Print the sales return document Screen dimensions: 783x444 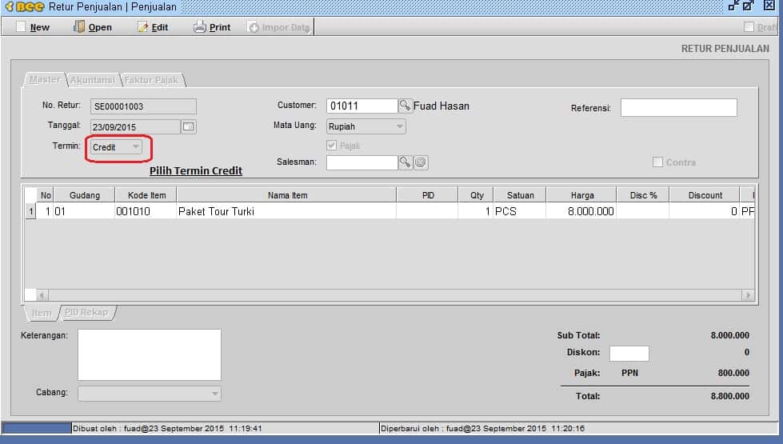click(x=200, y=27)
